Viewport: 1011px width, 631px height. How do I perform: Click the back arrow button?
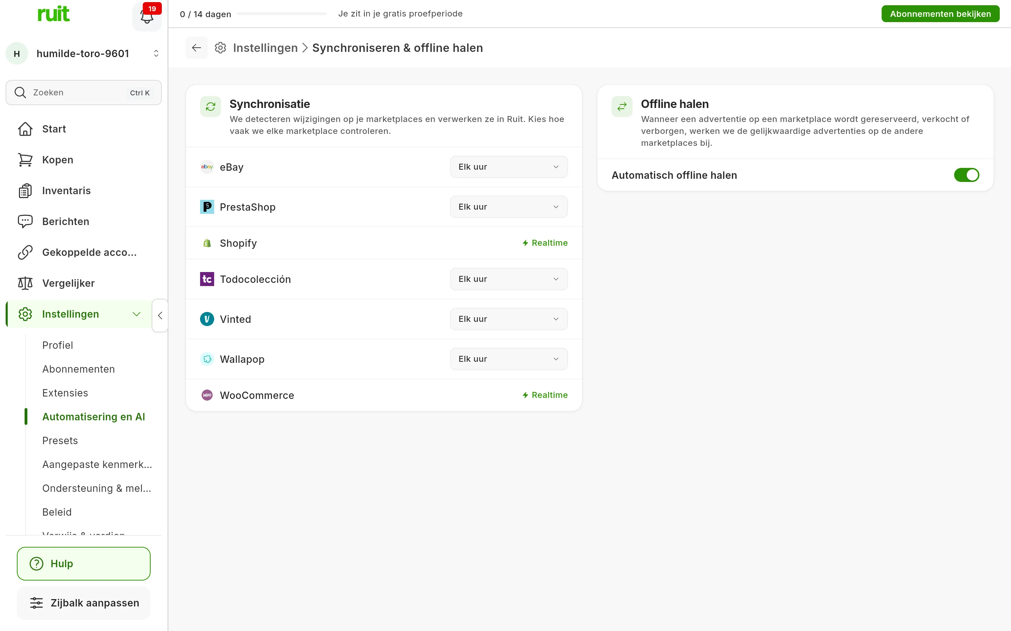click(x=196, y=48)
